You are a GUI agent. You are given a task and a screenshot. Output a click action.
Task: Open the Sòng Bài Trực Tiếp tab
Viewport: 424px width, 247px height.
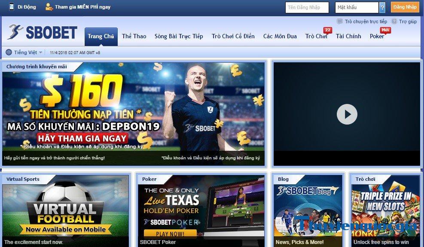(179, 36)
